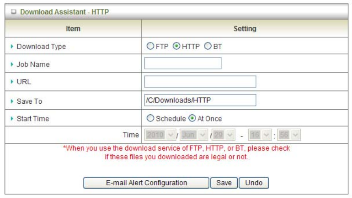Click the Undo button
352x198 pixels.
[254, 183]
